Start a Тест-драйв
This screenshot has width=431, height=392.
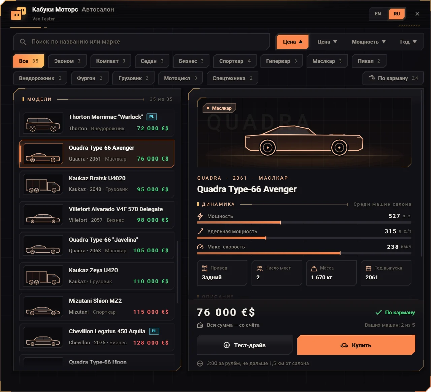[x=244, y=345]
